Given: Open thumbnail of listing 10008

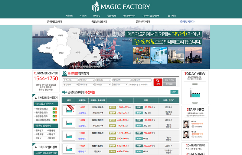Looking at the screenshot, I should pos(69,136).
